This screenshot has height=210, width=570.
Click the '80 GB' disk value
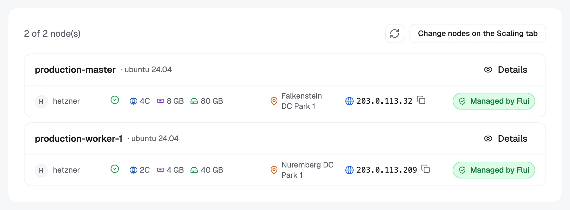212,101
